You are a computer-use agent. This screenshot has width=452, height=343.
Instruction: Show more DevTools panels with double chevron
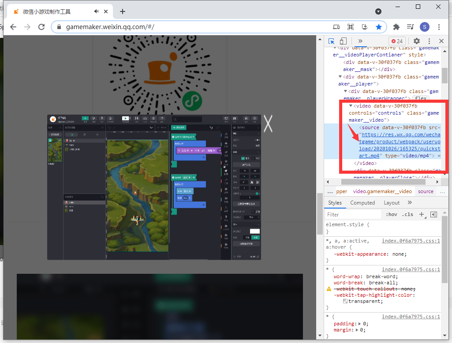360,41
